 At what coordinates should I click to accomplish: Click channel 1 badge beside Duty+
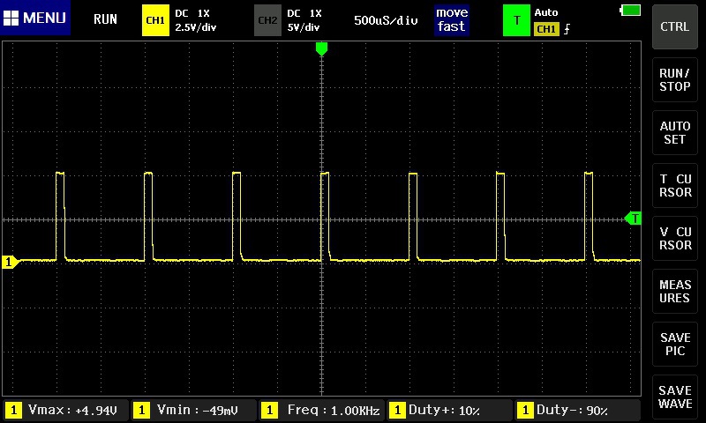pyautogui.click(x=397, y=410)
